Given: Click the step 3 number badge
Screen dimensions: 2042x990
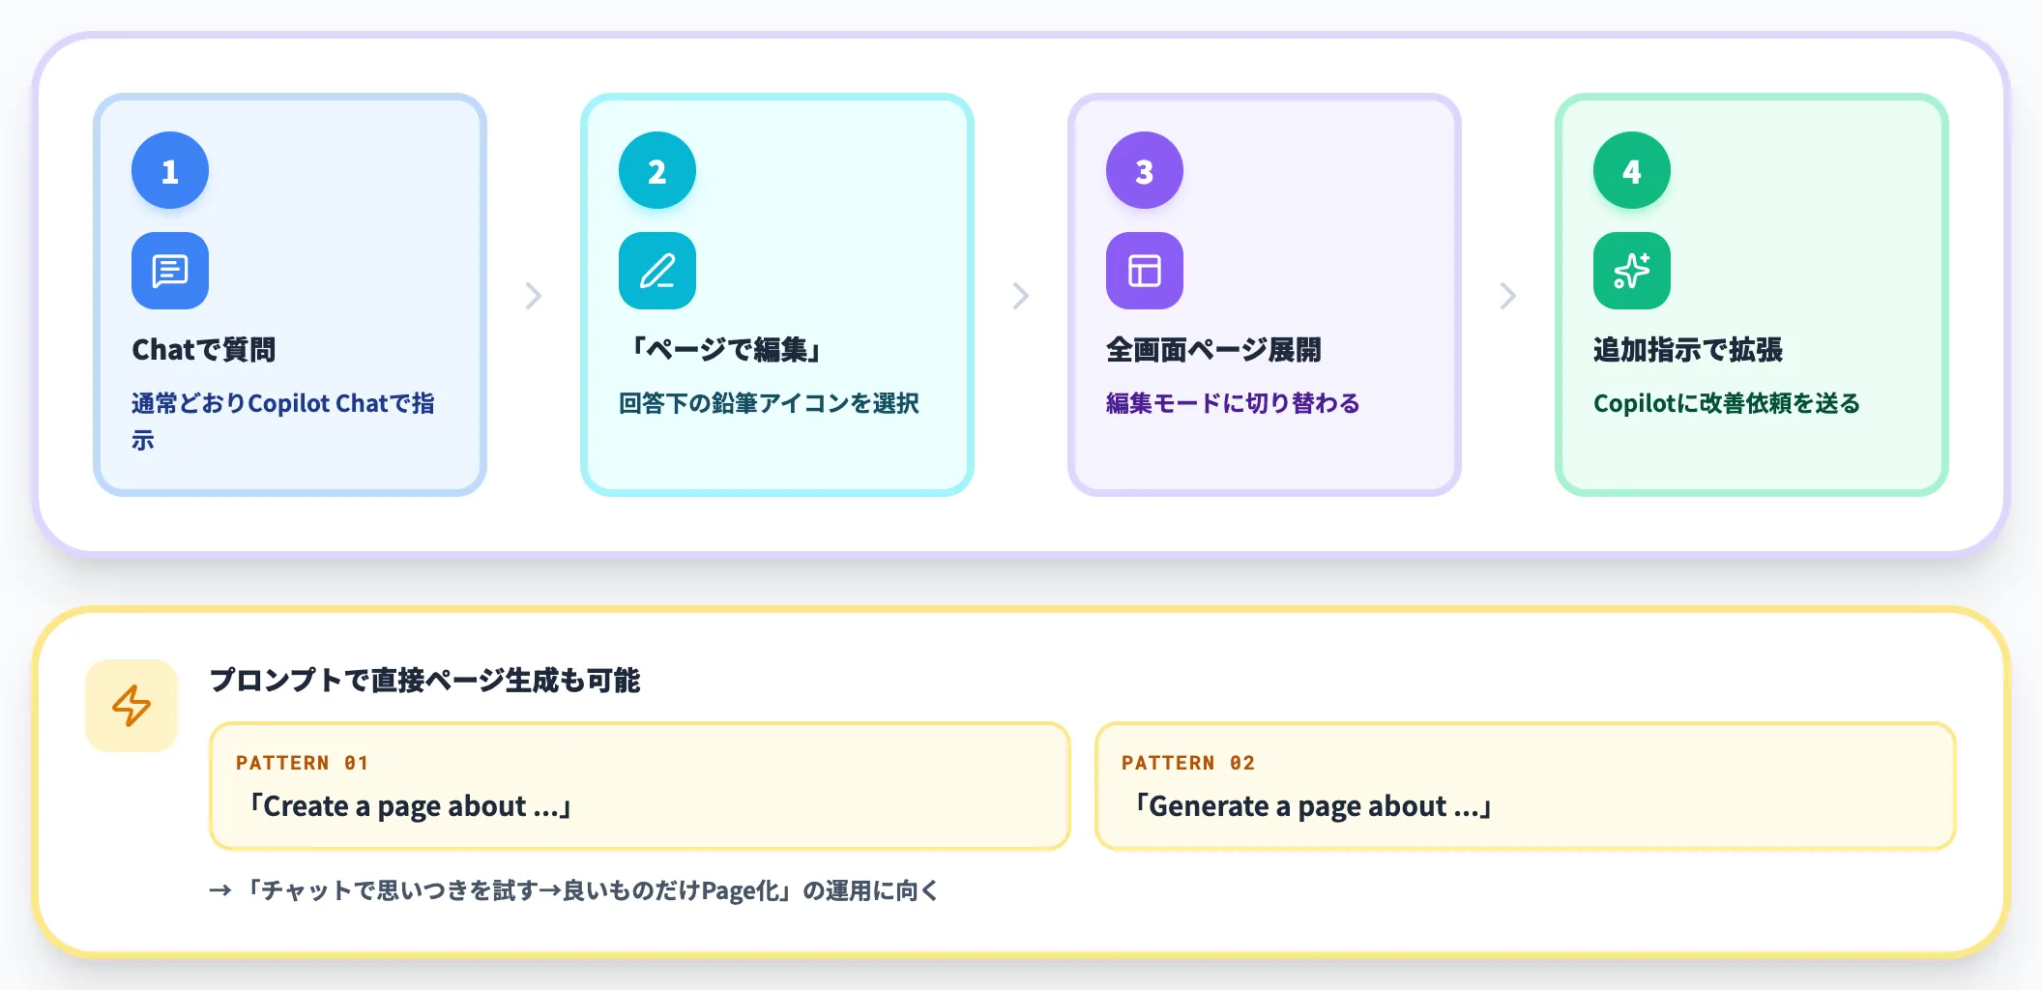Looking at the screenshot, I should [1145, 171].
